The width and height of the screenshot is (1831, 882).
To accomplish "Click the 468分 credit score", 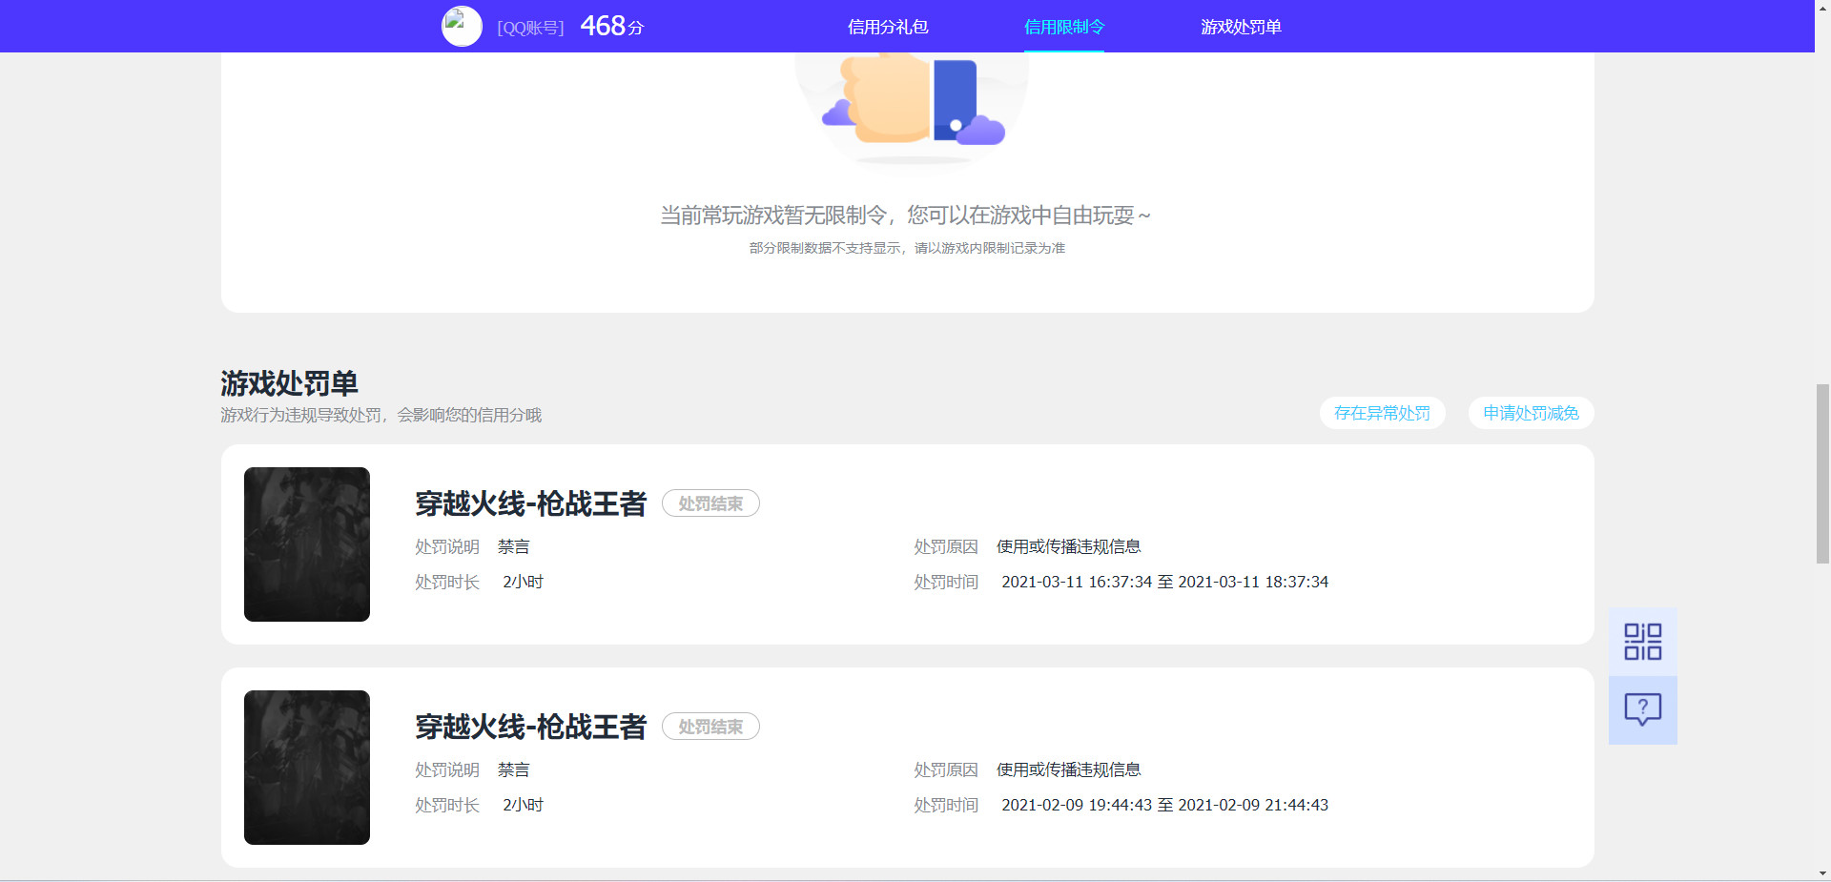I will (x=612, y=26).
